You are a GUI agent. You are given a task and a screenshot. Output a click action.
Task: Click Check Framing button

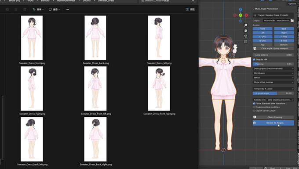pyautogui.click(x=273, y=117)
